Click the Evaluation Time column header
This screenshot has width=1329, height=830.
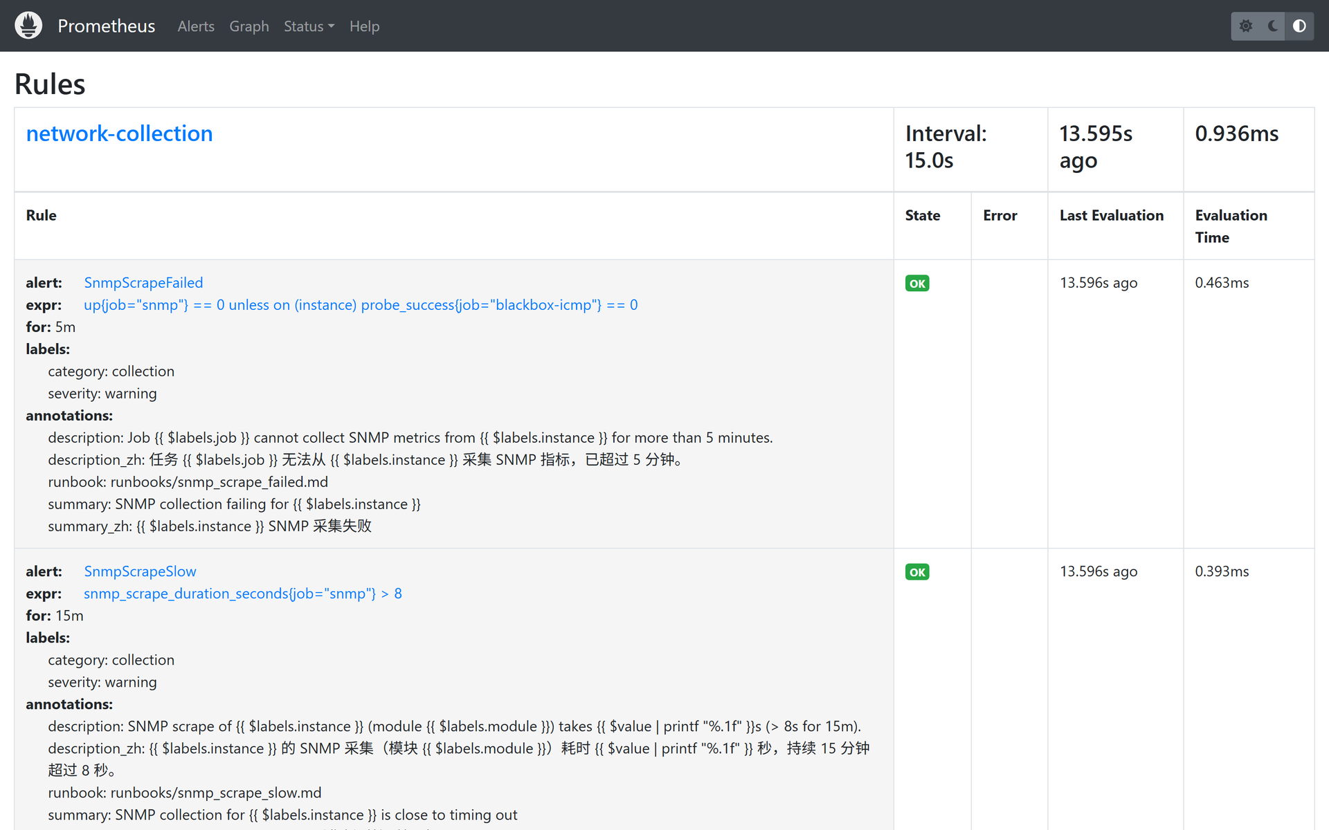[1231, 226]
